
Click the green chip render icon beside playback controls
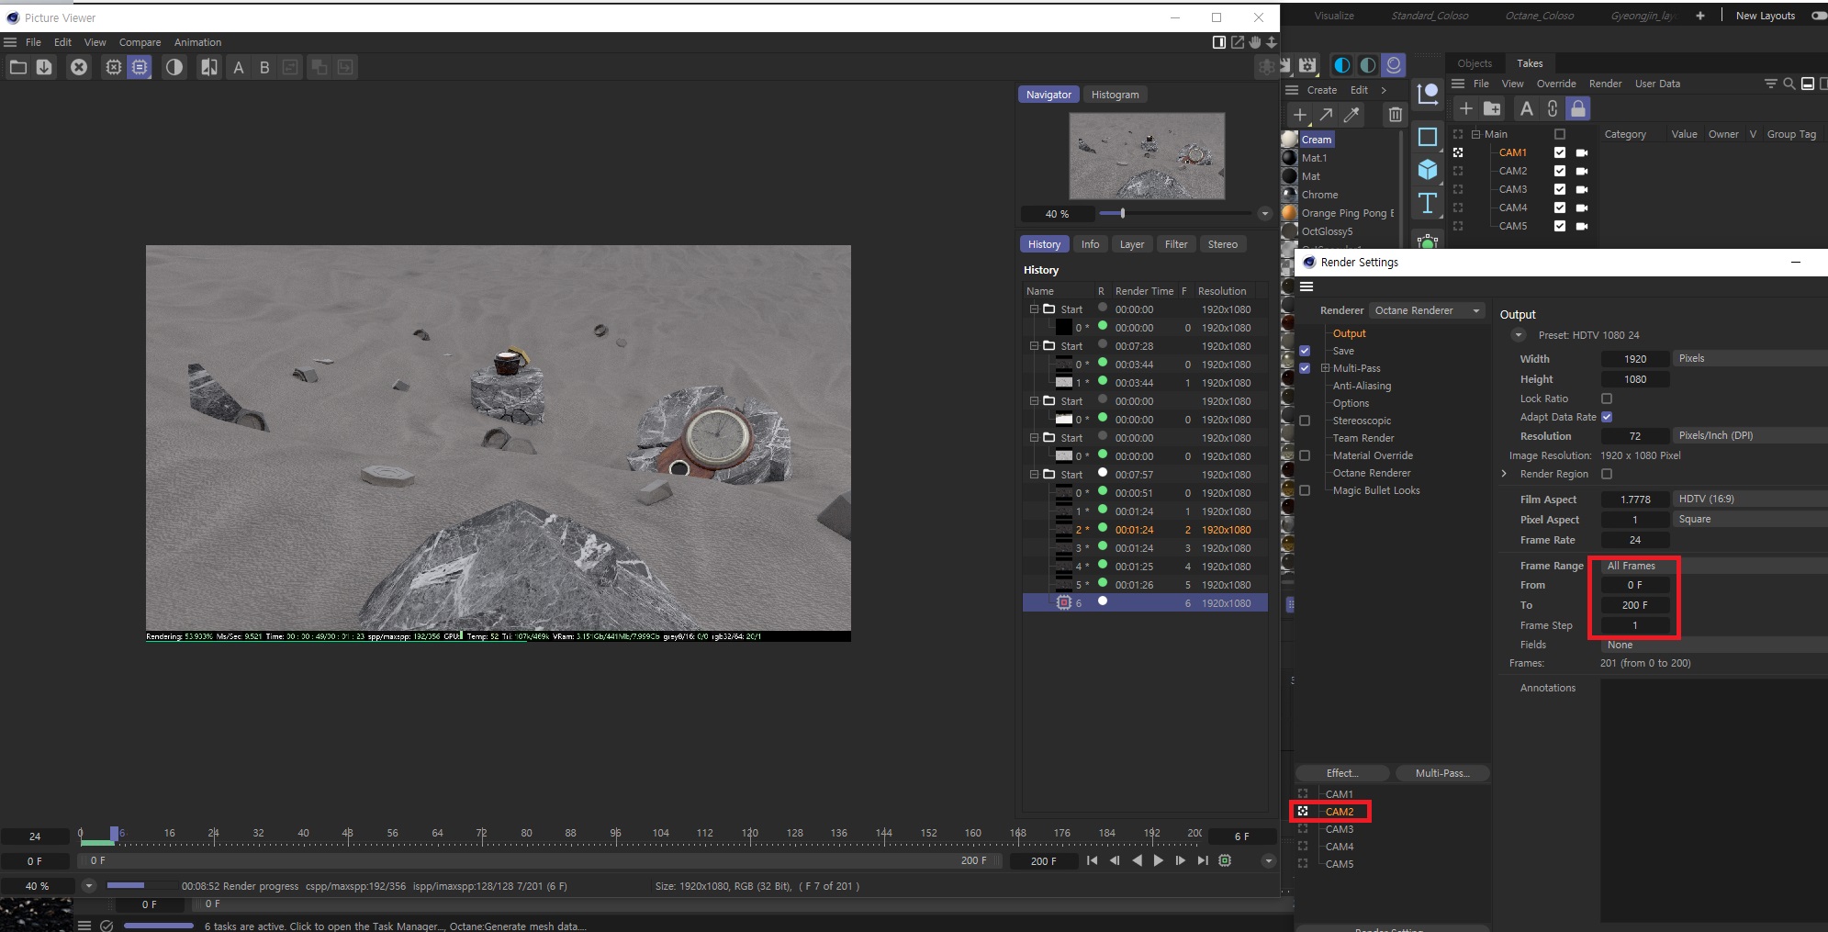pyautogui.click(x=1225, y=860)
